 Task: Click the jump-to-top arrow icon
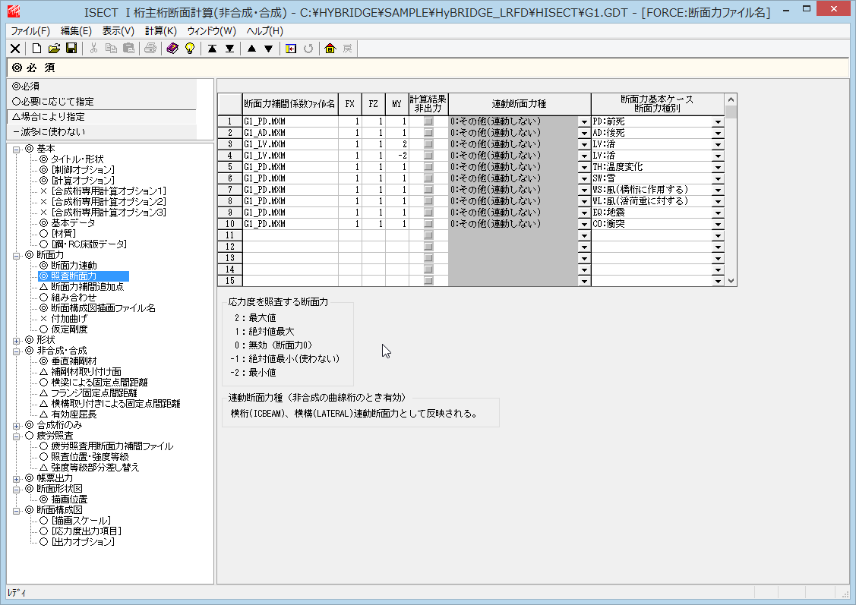(x=213, y=49)
